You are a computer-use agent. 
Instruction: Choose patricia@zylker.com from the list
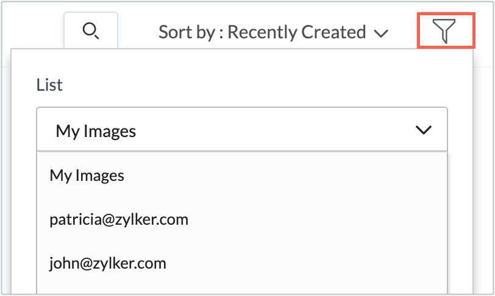coord(119,219)
